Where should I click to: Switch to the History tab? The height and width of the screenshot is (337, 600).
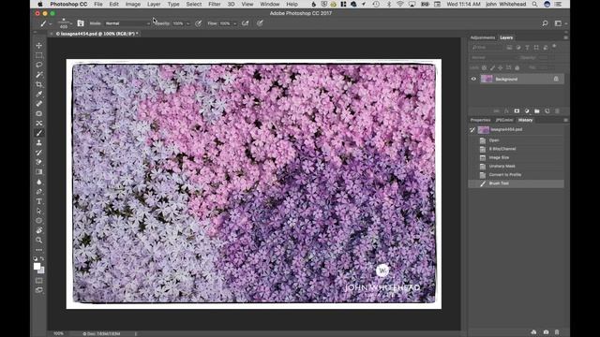coord(525,120)
